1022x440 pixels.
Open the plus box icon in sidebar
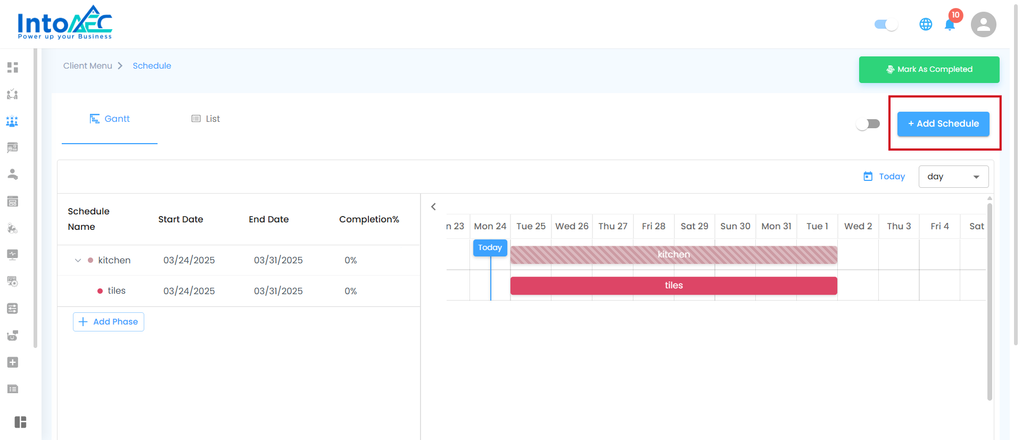coord(13,362)
